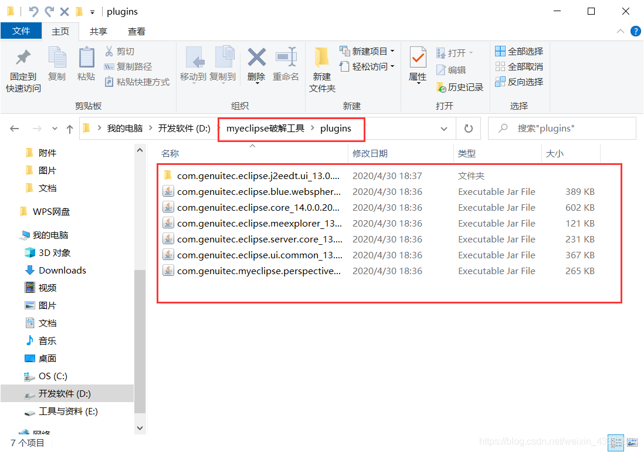Open Downloads in navigation pane

(x=62, y=270)
